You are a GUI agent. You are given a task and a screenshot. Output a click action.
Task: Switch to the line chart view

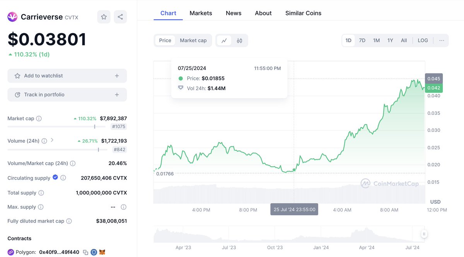(224, 40)
